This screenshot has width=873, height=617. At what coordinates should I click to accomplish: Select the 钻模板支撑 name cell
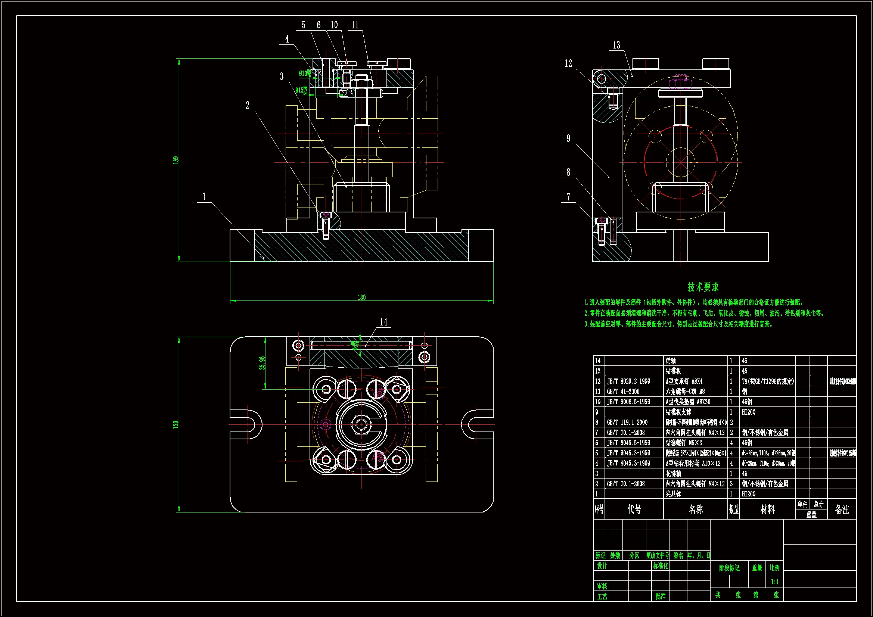pos(678,412)
